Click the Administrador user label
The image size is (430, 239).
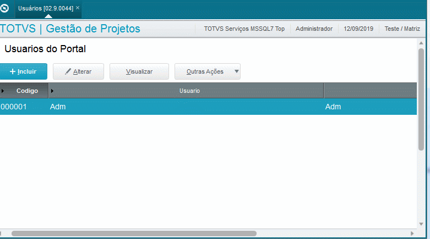point(314,29)
